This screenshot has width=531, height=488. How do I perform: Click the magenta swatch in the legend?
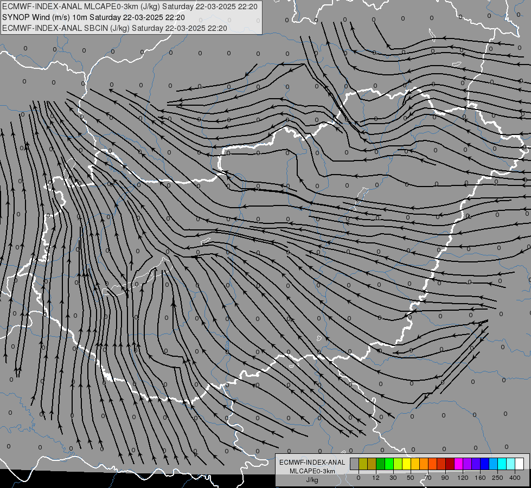458,464
